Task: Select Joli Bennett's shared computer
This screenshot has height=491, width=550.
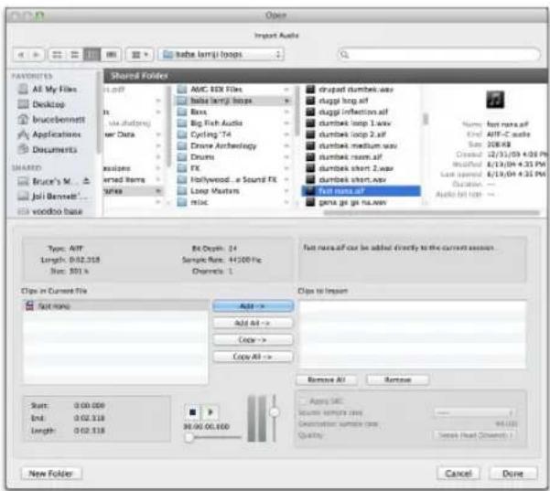Action: [52, 197]
